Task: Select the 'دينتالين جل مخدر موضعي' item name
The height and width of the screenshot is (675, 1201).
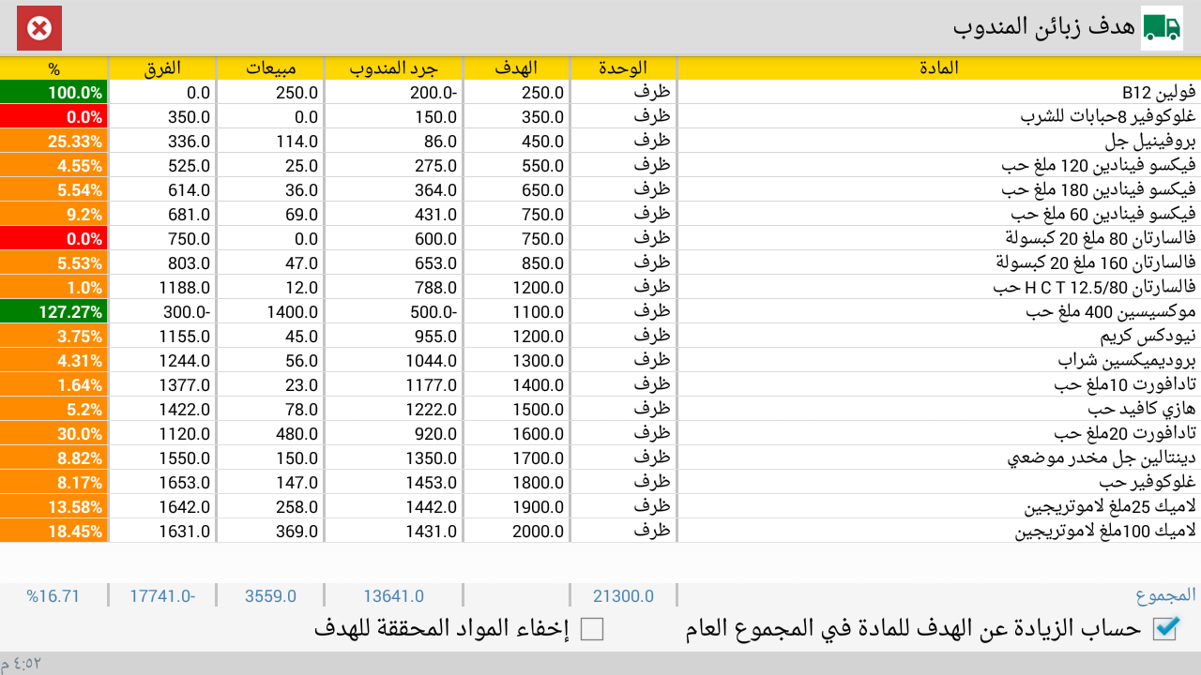Action: pyautogui.click(x=1102, y=457)
